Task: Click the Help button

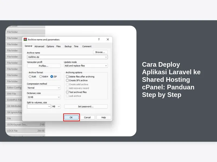Action: tap(104, 117)
